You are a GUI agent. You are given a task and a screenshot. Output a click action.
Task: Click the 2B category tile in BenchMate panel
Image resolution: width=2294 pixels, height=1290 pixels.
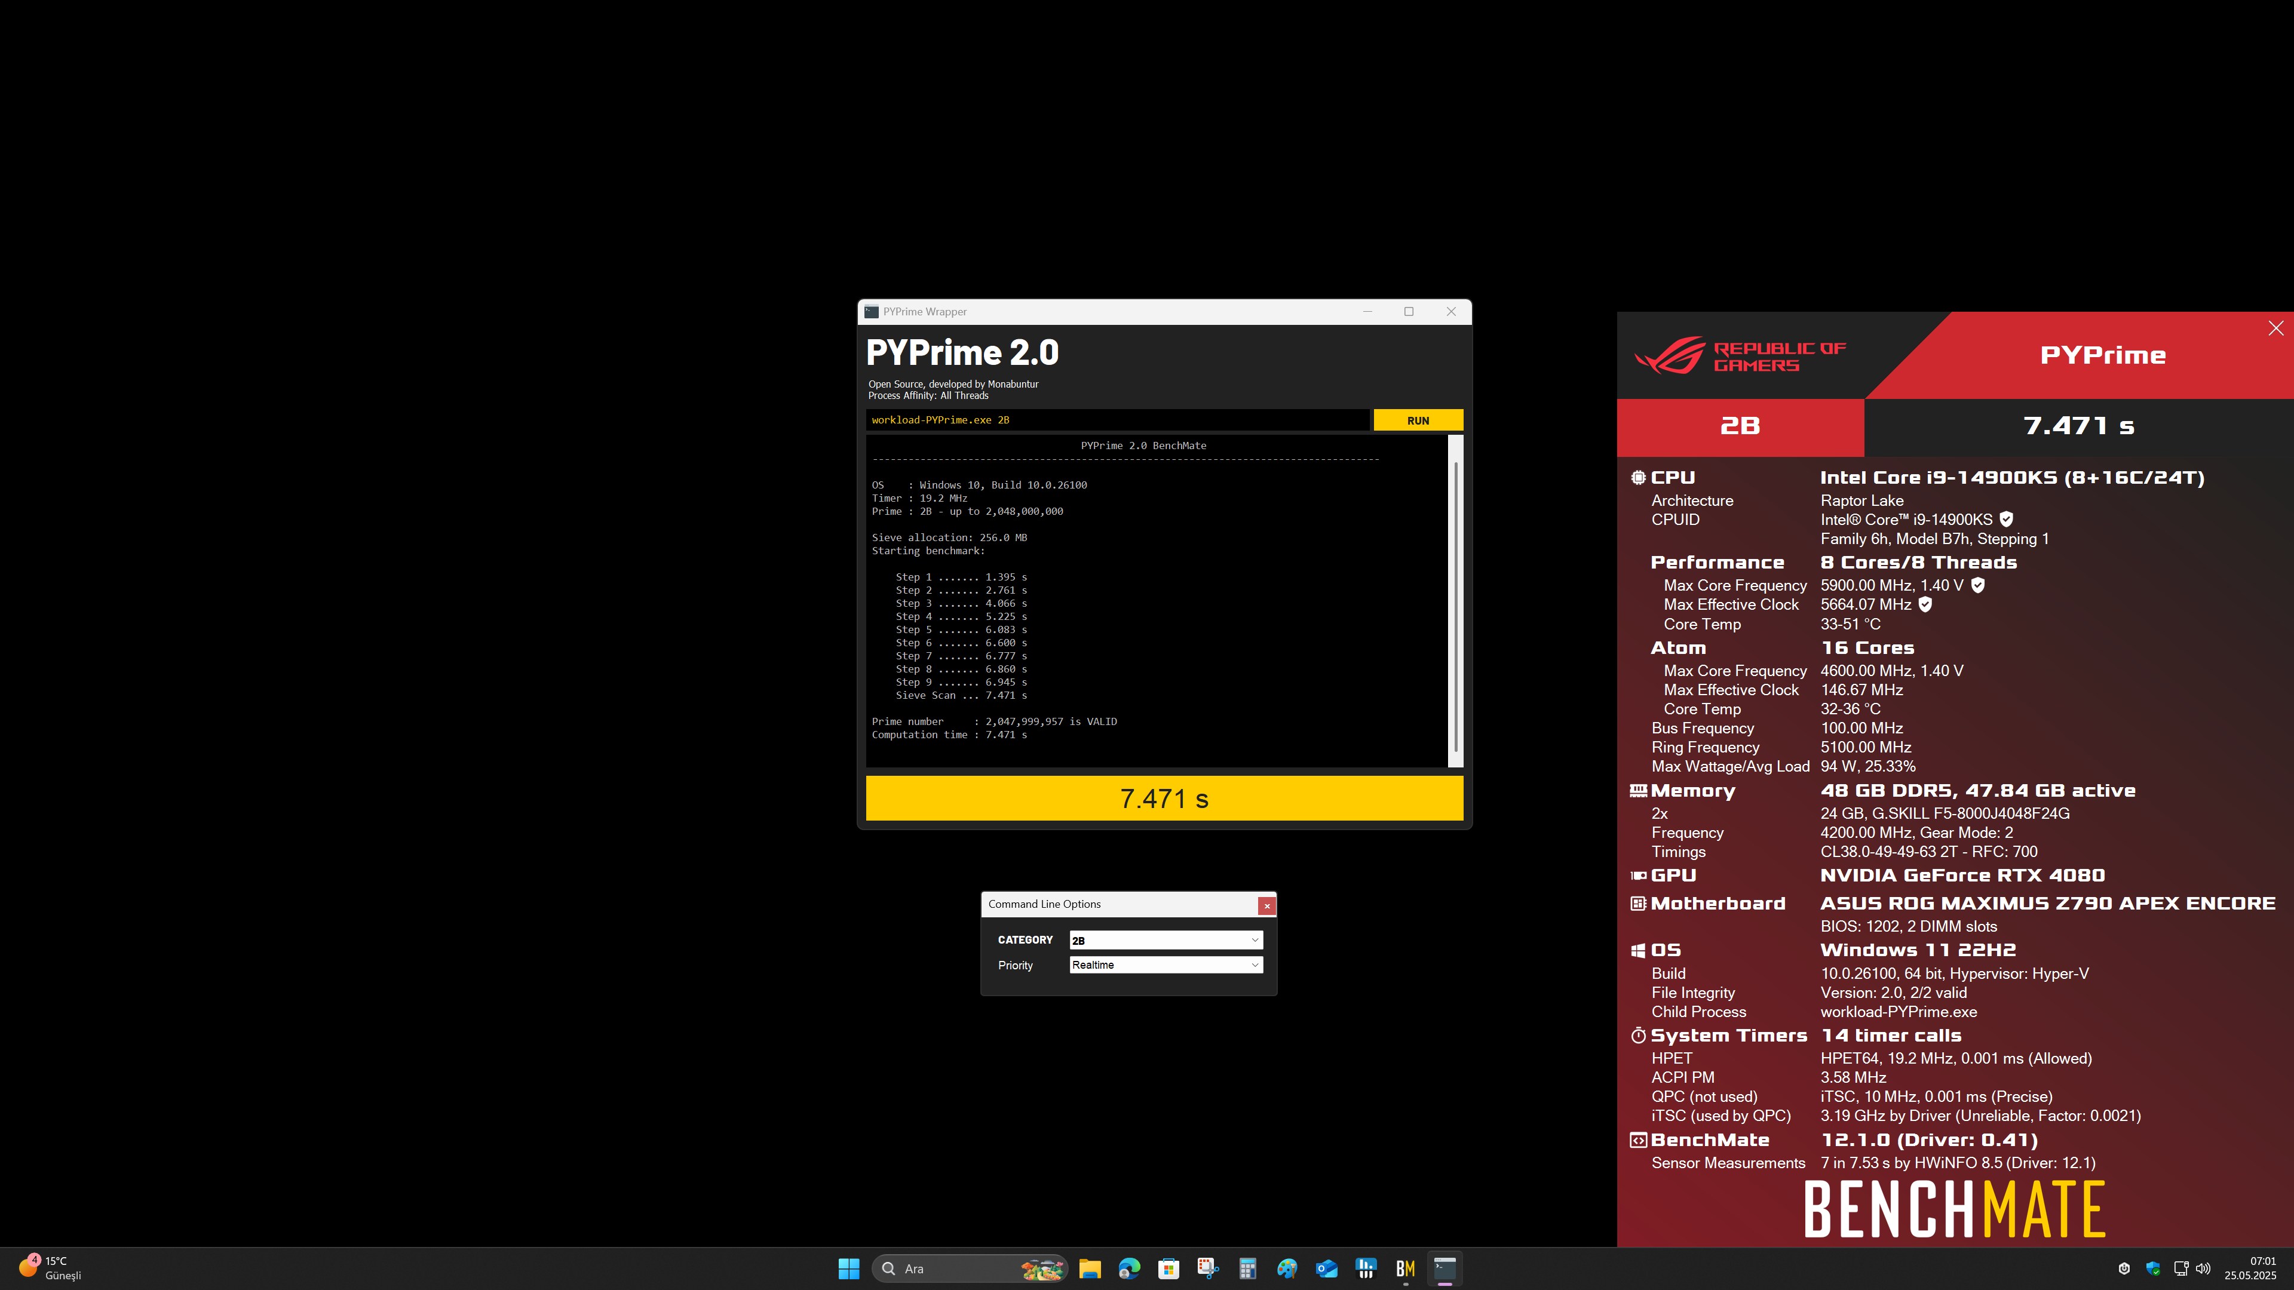[1740, 426]
